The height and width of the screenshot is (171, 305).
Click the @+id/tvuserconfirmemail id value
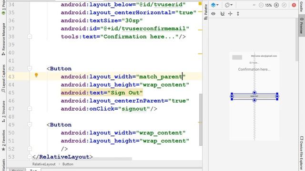point(145,28)
